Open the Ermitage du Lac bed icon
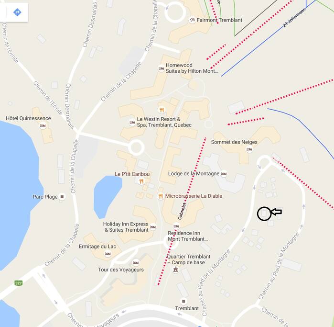The image size is (334, 327). (x=108, y=254)
